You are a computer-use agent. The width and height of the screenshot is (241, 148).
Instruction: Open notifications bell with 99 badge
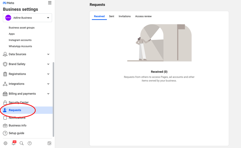coord(14,143)
